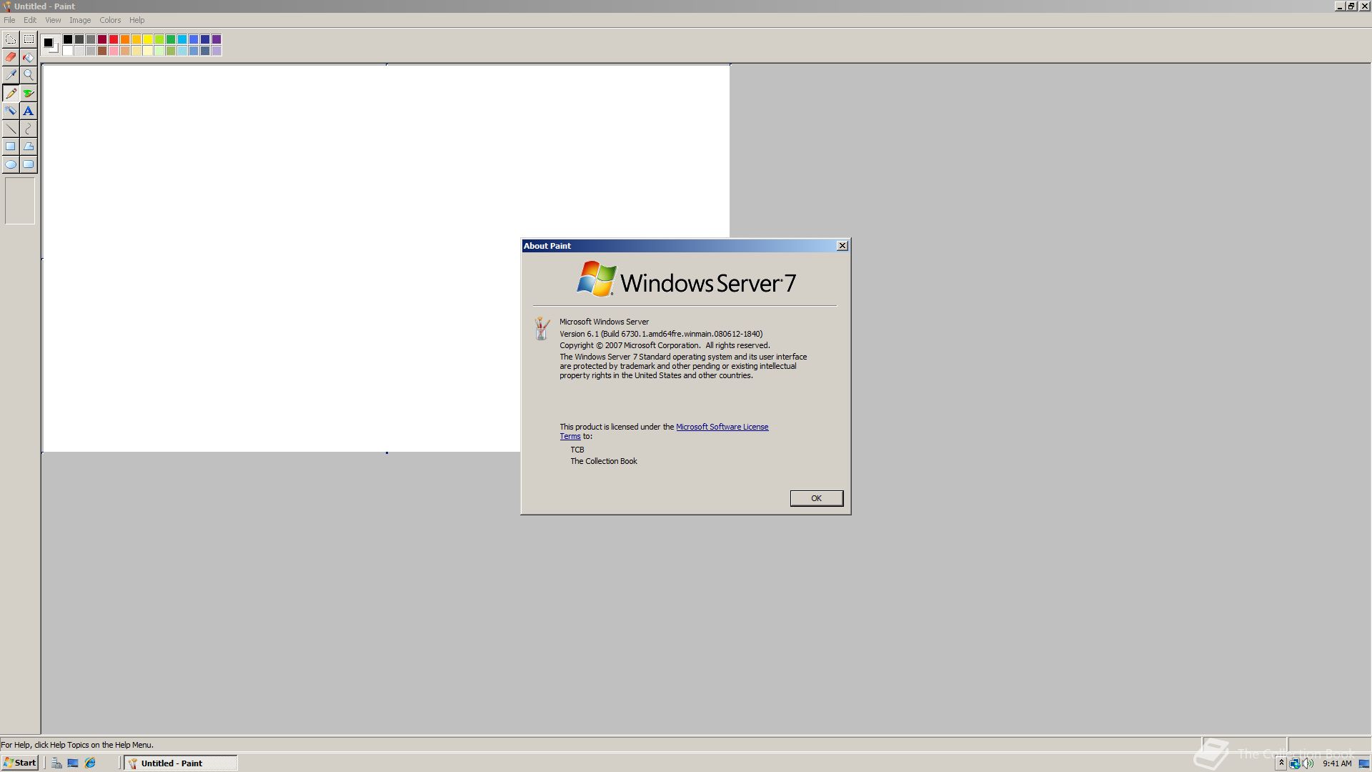
Task: Select the Rectangle shape tool
Action: (x=11, y=147)
